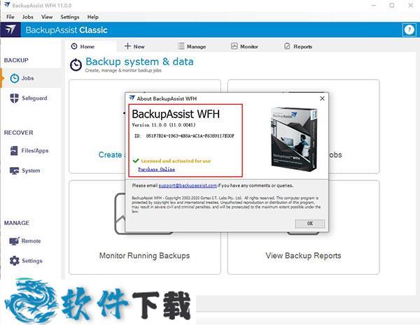Click the green licensed checkmark icon
This screenshot has height=325, width=420.
point(136,161)
